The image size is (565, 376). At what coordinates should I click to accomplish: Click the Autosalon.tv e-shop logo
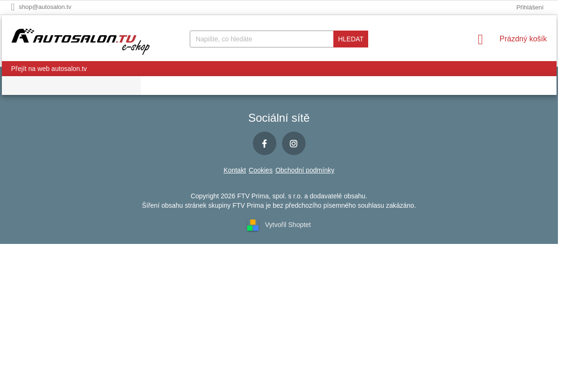click(80, 41)
